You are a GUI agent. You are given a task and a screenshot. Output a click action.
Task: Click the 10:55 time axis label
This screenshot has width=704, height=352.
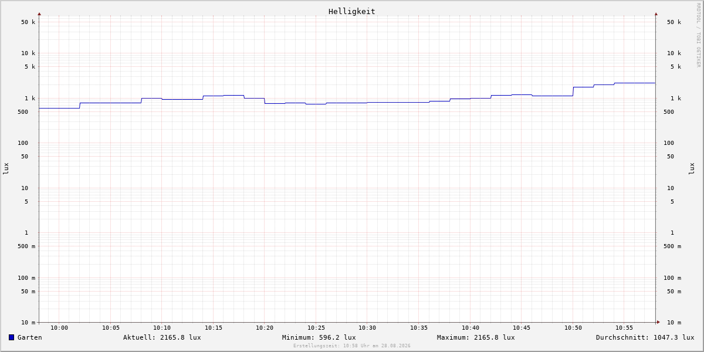[x=624, y=328]
